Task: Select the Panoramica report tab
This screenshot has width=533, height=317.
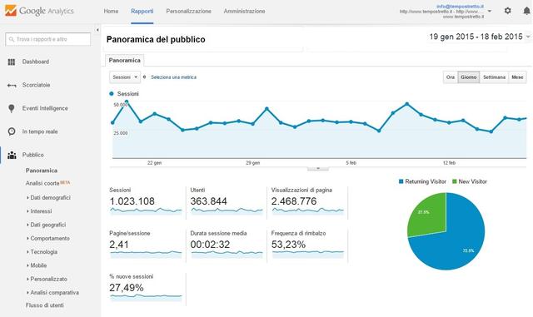Action: pos(124,61)
